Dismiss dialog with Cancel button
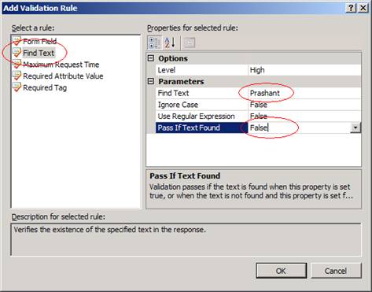Image resolution: width=372 pixels, height=292 pixels. click(x=336, y=271)
